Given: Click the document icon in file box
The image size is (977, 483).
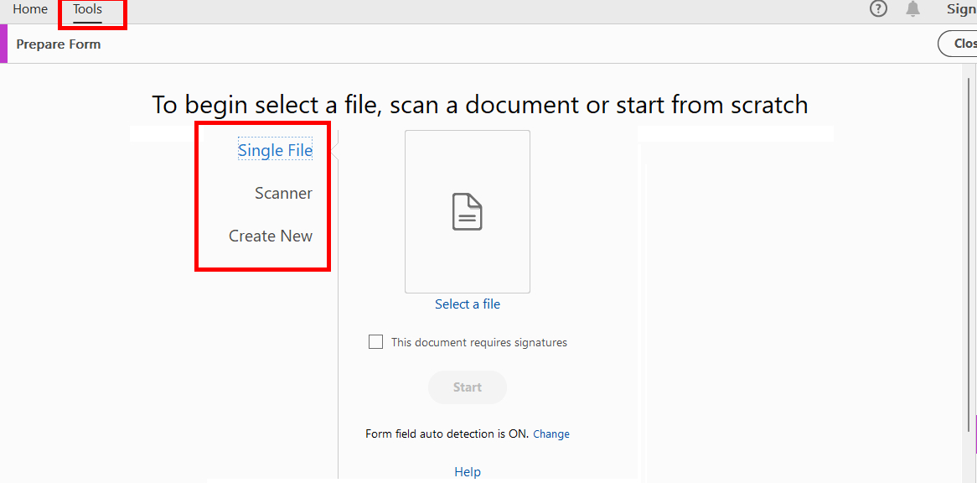Looking at the screenshot, I should point(468,212).
